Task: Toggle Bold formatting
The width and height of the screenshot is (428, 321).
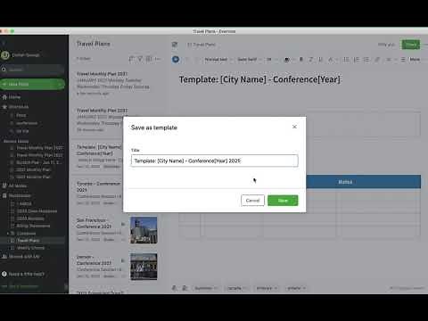Action: pyautogui.click(x=300, y=60)
